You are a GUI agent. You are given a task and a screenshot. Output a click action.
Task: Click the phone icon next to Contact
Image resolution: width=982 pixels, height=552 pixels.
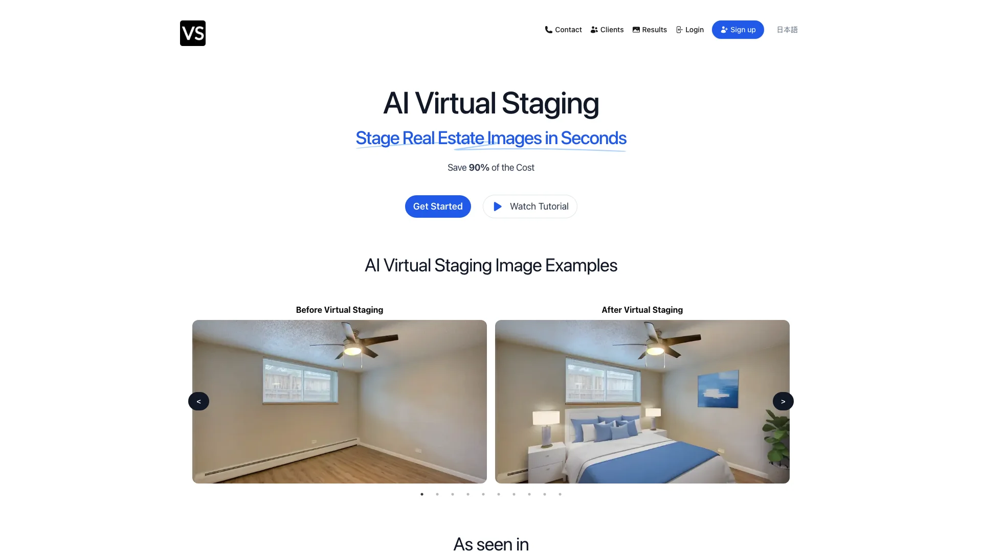pyautogui.click(x=548, y=29)
